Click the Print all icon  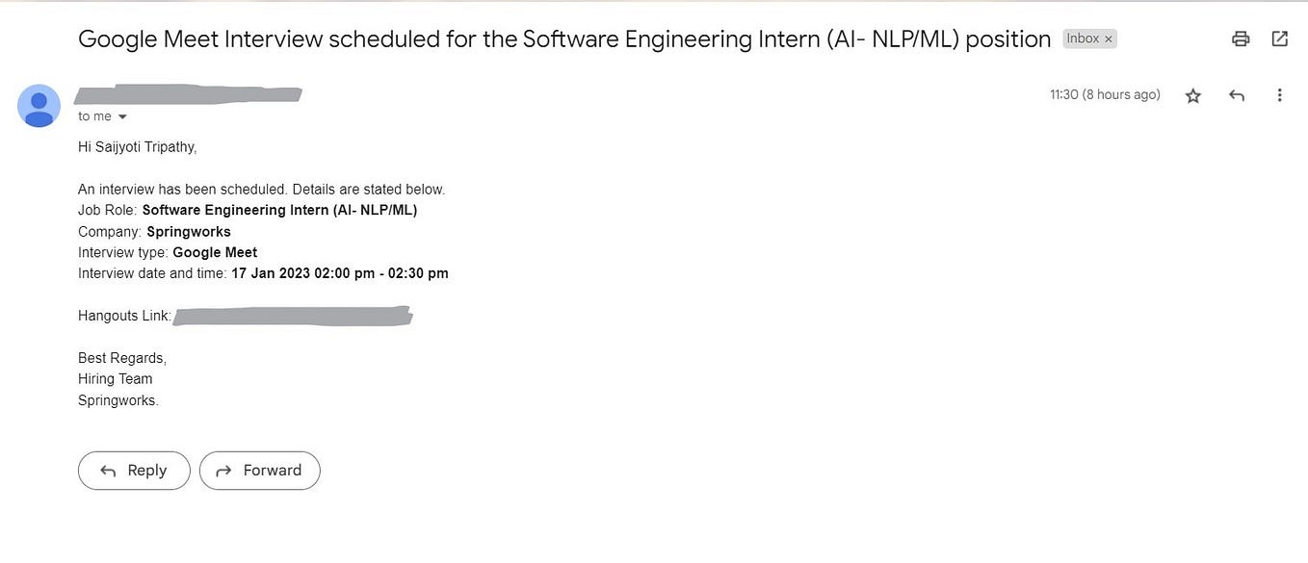click(x=1241, y=39)
